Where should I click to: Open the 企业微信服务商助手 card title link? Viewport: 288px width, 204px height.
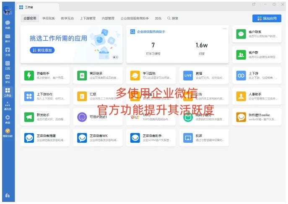point(151,32)
